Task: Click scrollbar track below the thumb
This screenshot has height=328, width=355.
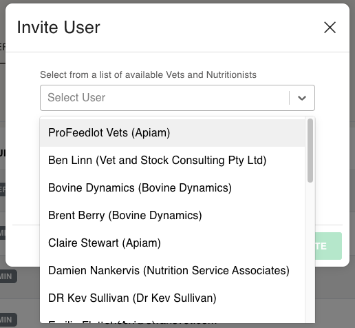Action: click(x=310, y=253)
